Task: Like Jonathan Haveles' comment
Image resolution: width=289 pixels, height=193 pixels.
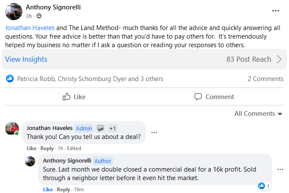Action: coord(31,148)
